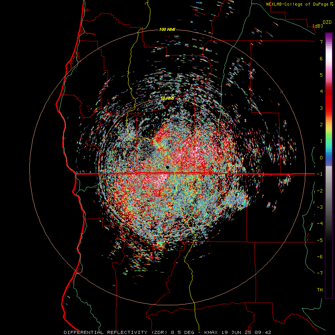Click the "TH" threshold label on the scale
Viewport: 335px width, 335px height.
pyautogui.click(x=320, y=290)
